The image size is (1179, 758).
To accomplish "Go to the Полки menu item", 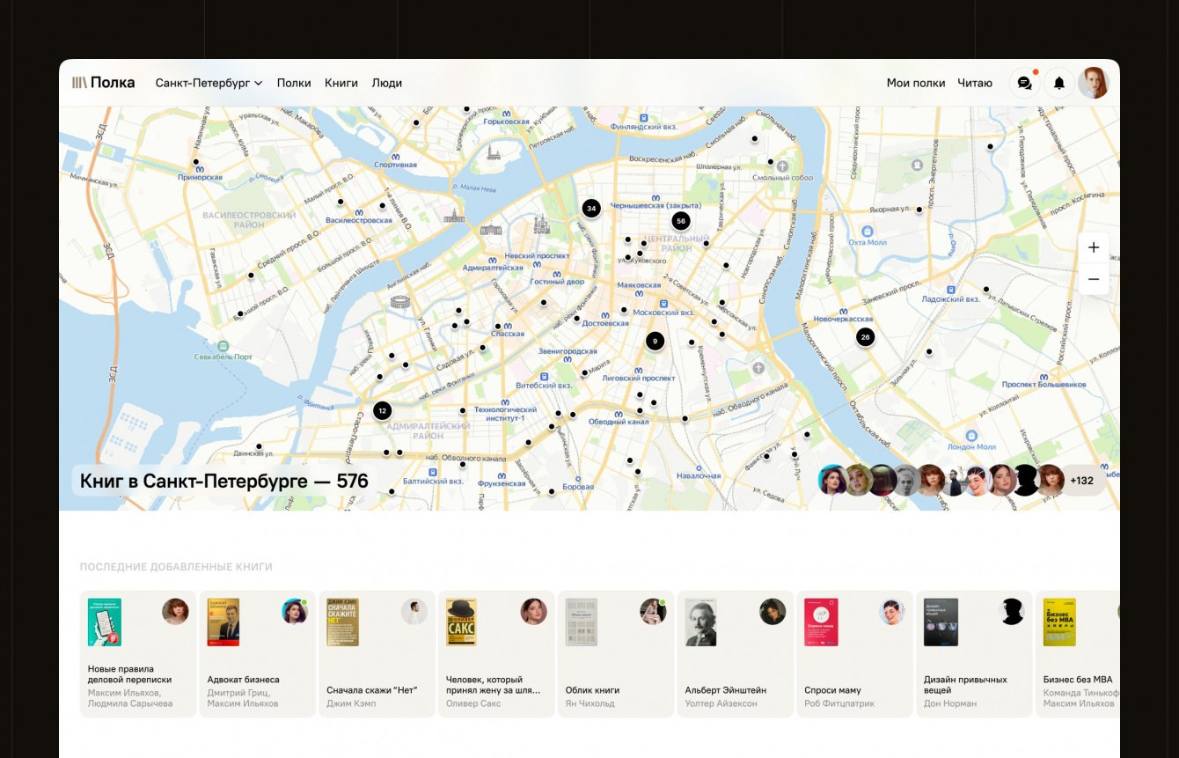I will (x=294, y=83).
